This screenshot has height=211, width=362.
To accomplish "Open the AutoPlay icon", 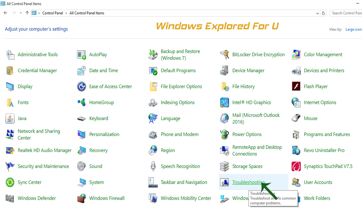I will point(82,55).
